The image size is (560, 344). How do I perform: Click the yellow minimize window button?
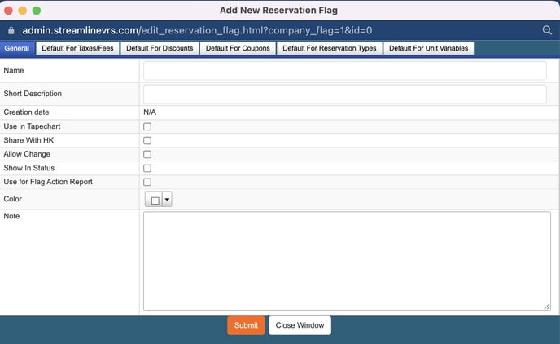pyautogui.click(x=23, y=11)
